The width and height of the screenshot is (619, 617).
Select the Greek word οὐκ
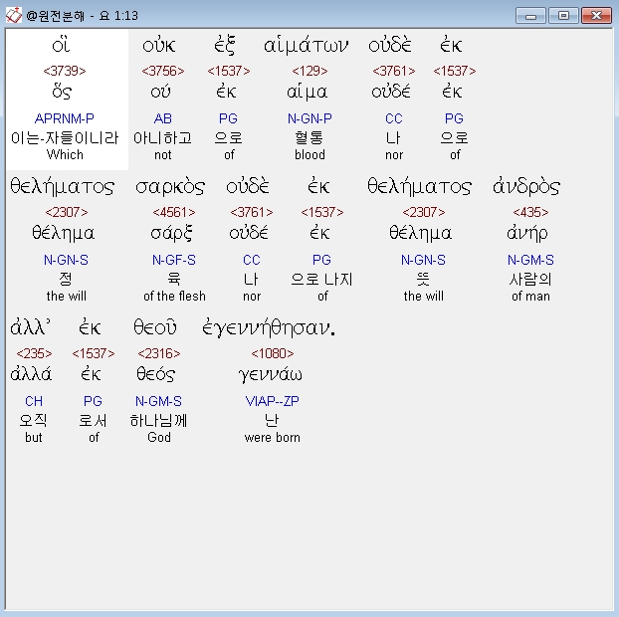(x=159, y=46)
